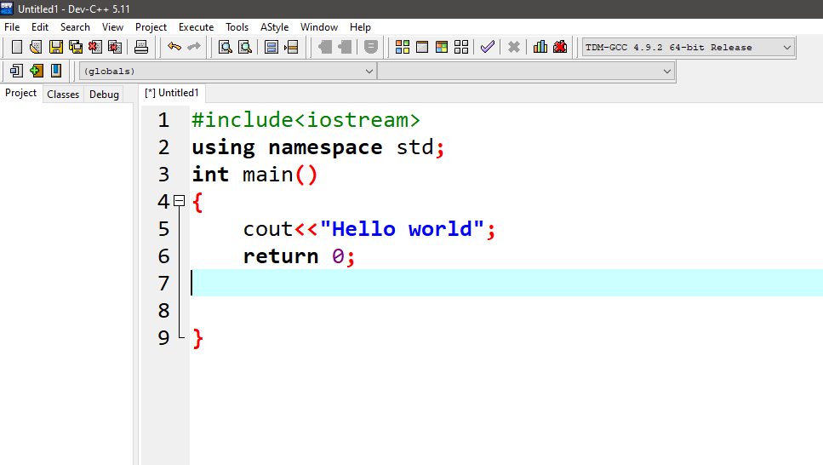This screenshot has height=465, width=823.
Task: Open the Tools menu
Action: (x=237, y=27)
